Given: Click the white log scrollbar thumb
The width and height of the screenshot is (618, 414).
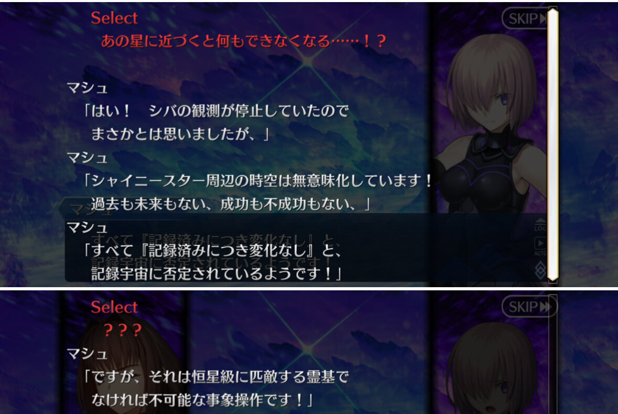Looking at the screenshot, I should click(x=553, y=144).
